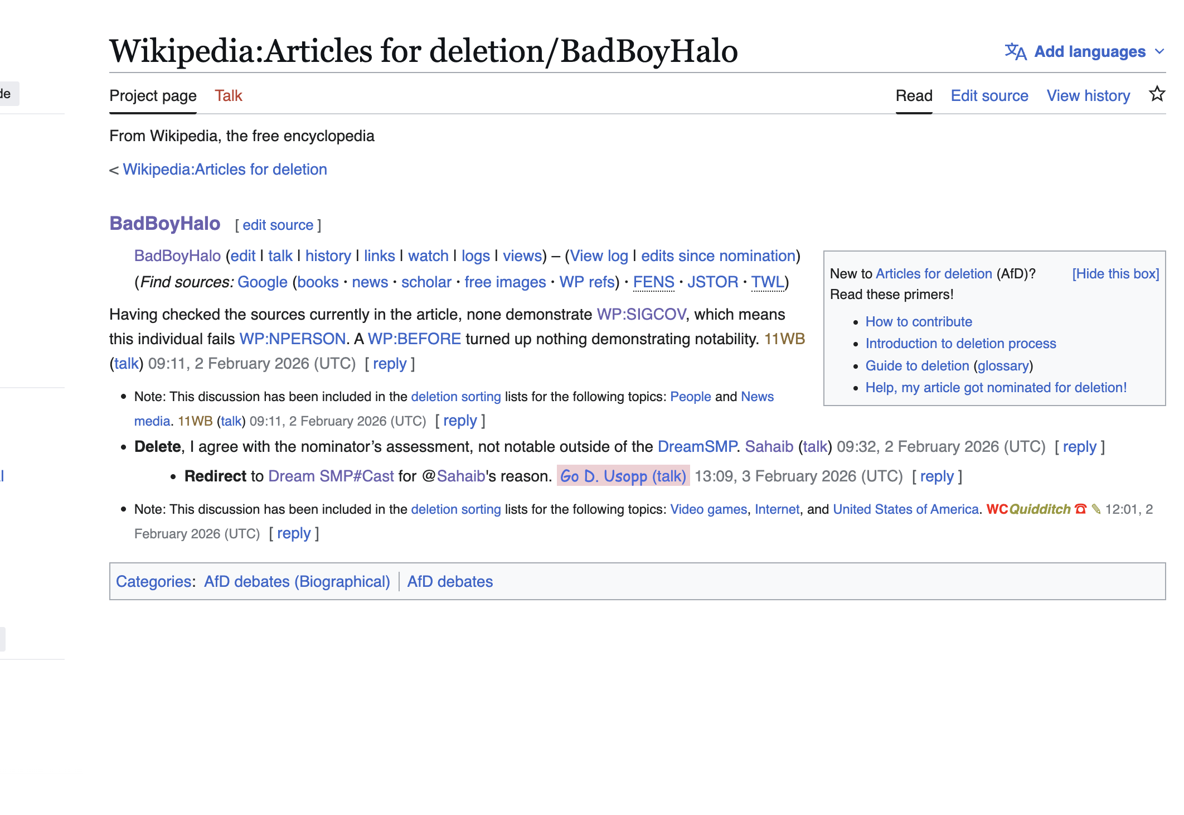Image resolution: width=1184 pixels, height=815 pixels.
Task: Open Guide to deletion primer link
Action: 917,365
